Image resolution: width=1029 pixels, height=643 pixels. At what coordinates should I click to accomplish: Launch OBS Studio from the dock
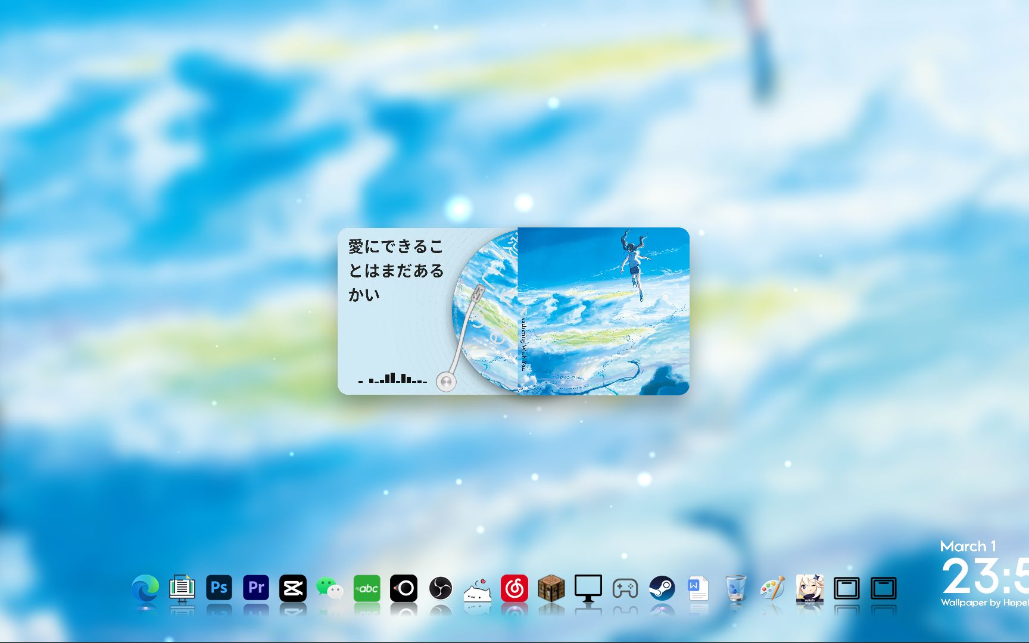pyautogui.click(x=441, y=588)
